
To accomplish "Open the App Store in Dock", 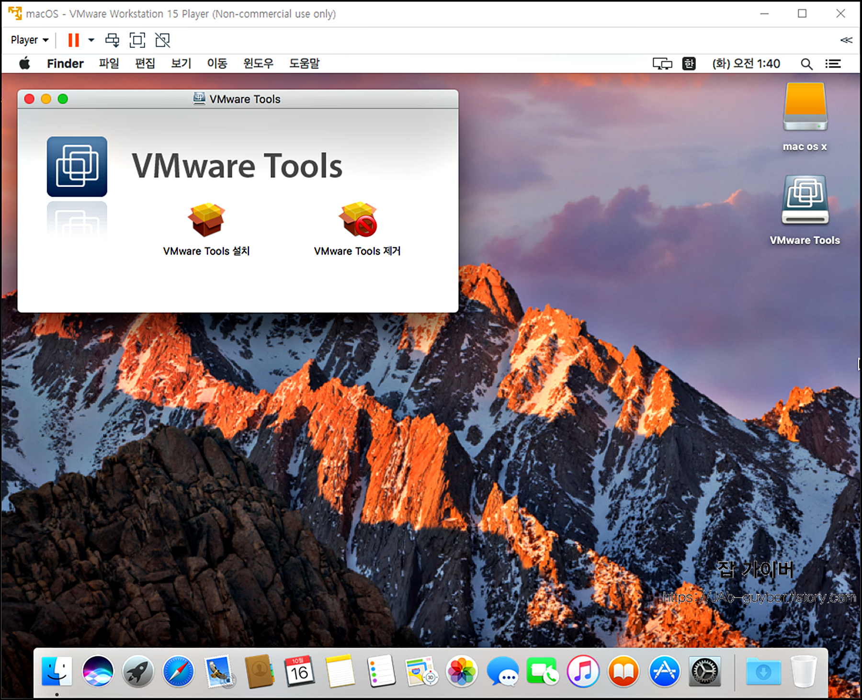I will tap(664, 671).
